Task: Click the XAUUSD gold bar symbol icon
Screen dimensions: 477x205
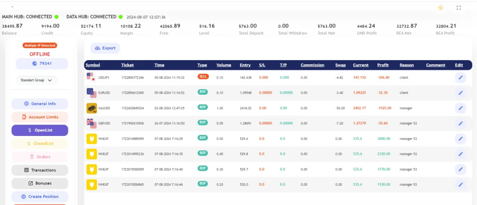Action: (x=92, y=108)
